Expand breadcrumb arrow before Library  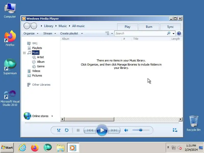pyautogui.click(x=42, y=26)
